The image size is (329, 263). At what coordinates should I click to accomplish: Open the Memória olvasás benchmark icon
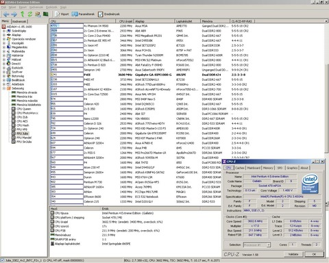point(14,92)
